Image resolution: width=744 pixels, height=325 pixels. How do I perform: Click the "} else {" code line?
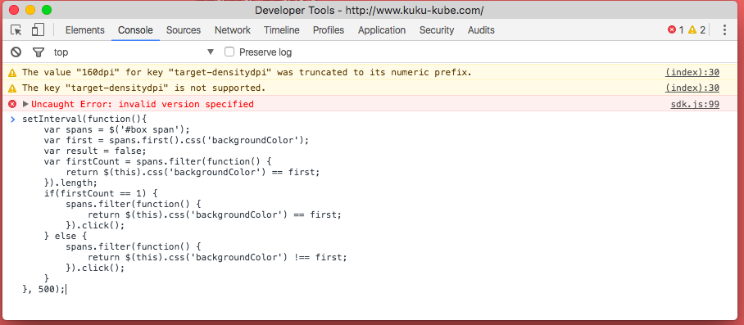tap(66, 236)
